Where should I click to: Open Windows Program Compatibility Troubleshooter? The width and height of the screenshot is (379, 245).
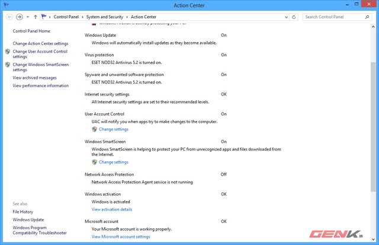40,230
